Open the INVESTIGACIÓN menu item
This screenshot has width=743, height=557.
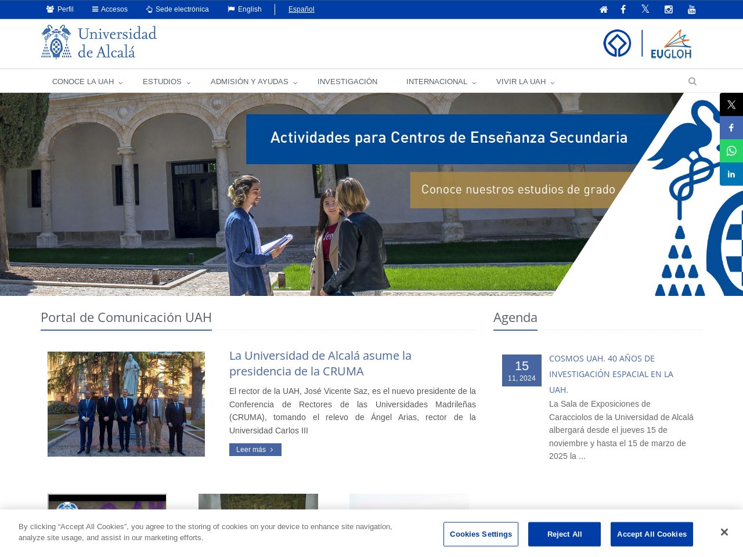(x=347, y=81)
